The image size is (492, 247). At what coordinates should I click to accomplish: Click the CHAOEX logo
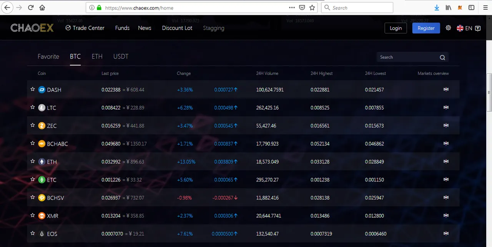pyautogui.click(x=32, y=28)
